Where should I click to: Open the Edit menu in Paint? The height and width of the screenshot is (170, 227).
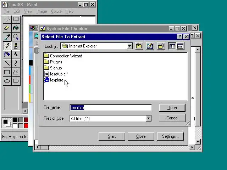17,11
